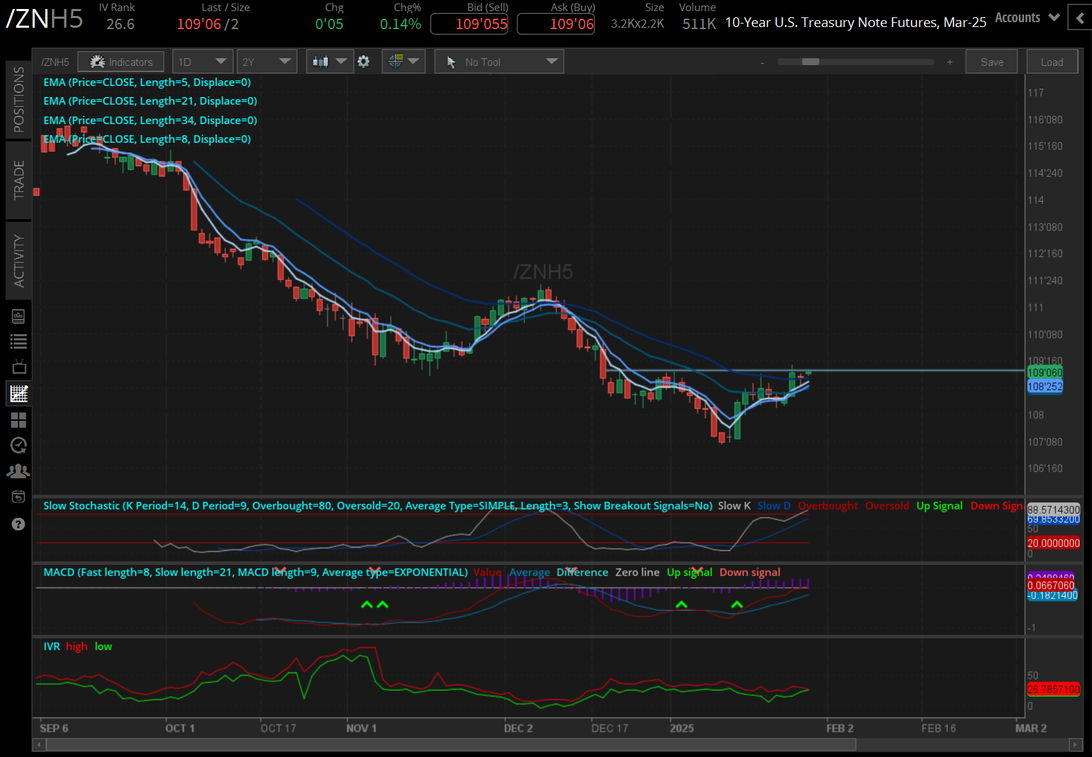Click the DEC 2 date axis label
The height and width of the screenshot is (757, 1092).
pos(518,728)
